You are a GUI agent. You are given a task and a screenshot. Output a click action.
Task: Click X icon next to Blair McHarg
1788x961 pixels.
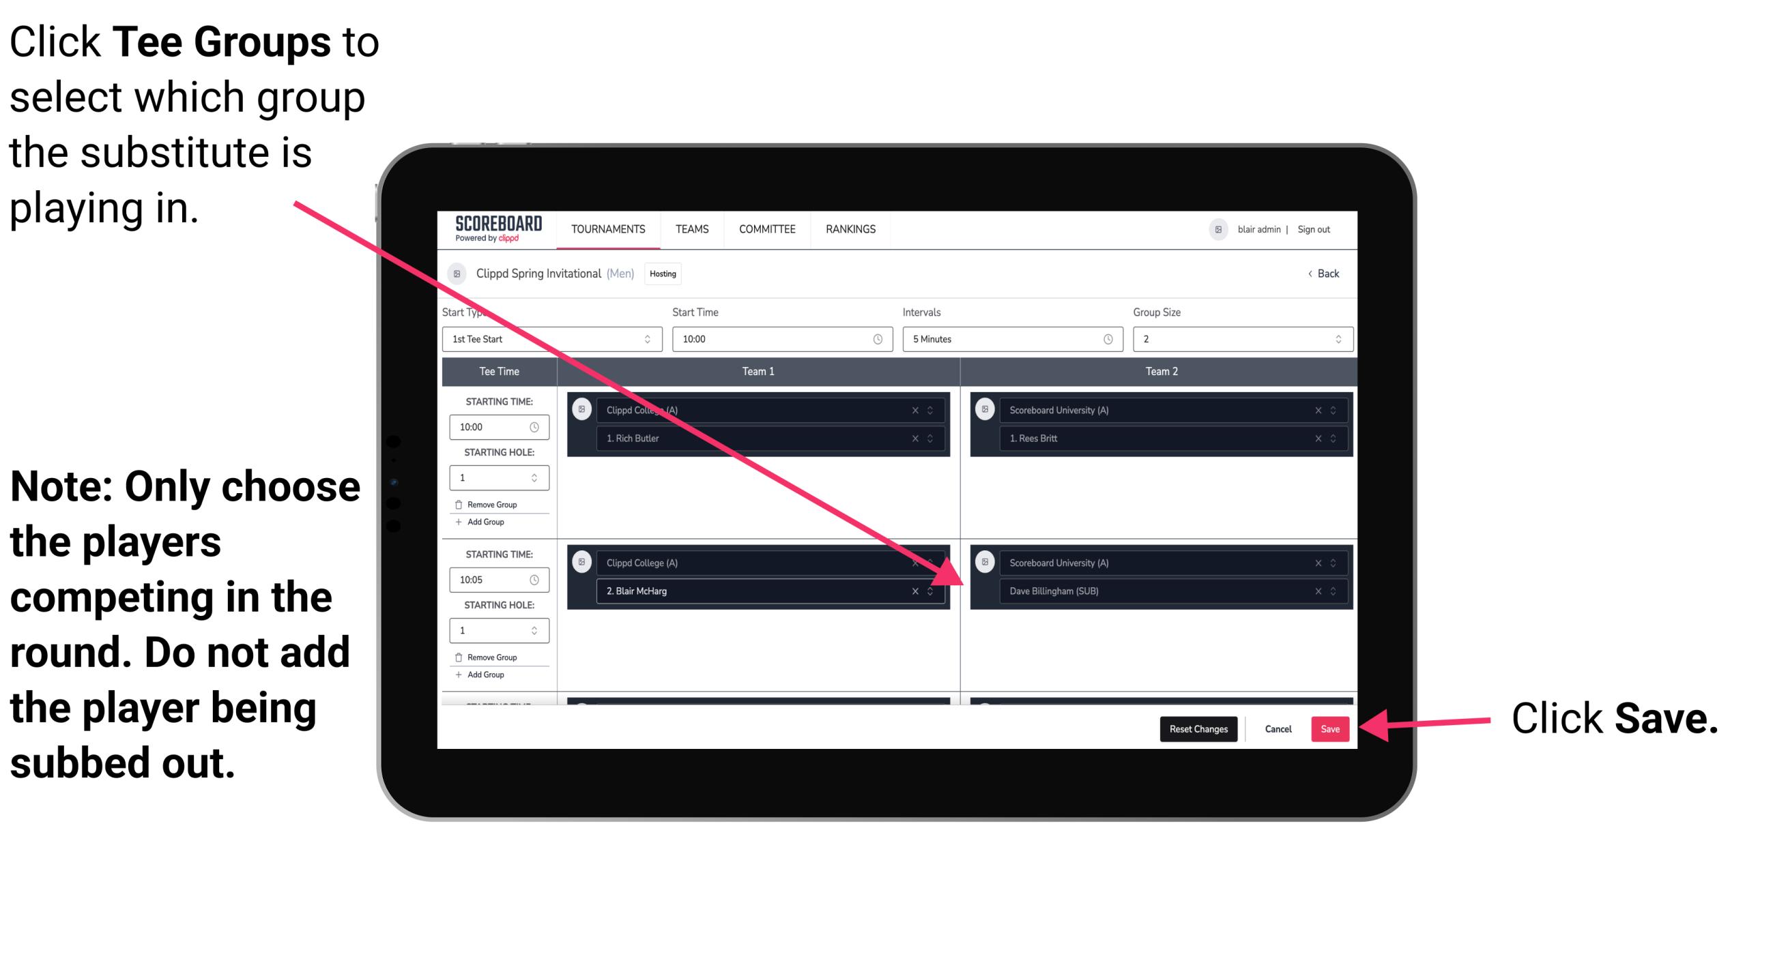pyautogui.click(x=918, y=591)
